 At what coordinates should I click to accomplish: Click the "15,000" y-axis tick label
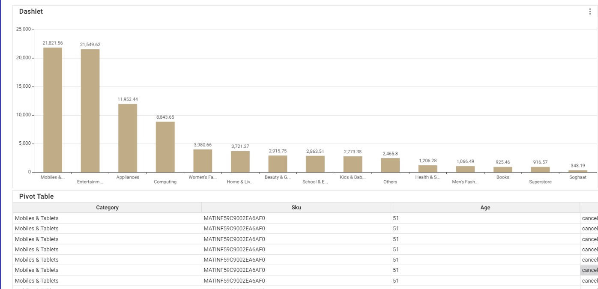[24, 86]
